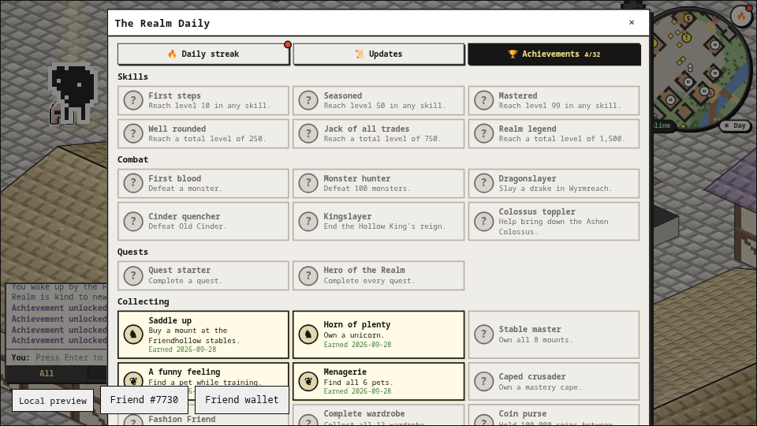Click the Mastered question mark icon
The width and height of the screenshot is (757, 426).
(483, 100)
